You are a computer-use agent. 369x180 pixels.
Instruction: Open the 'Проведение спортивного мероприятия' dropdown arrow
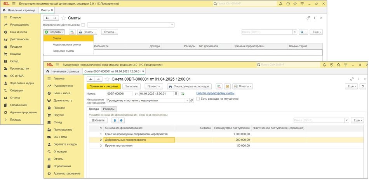(x=187, y=100)
